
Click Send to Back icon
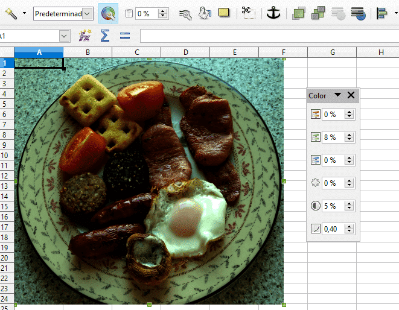[x=318, y=13]
